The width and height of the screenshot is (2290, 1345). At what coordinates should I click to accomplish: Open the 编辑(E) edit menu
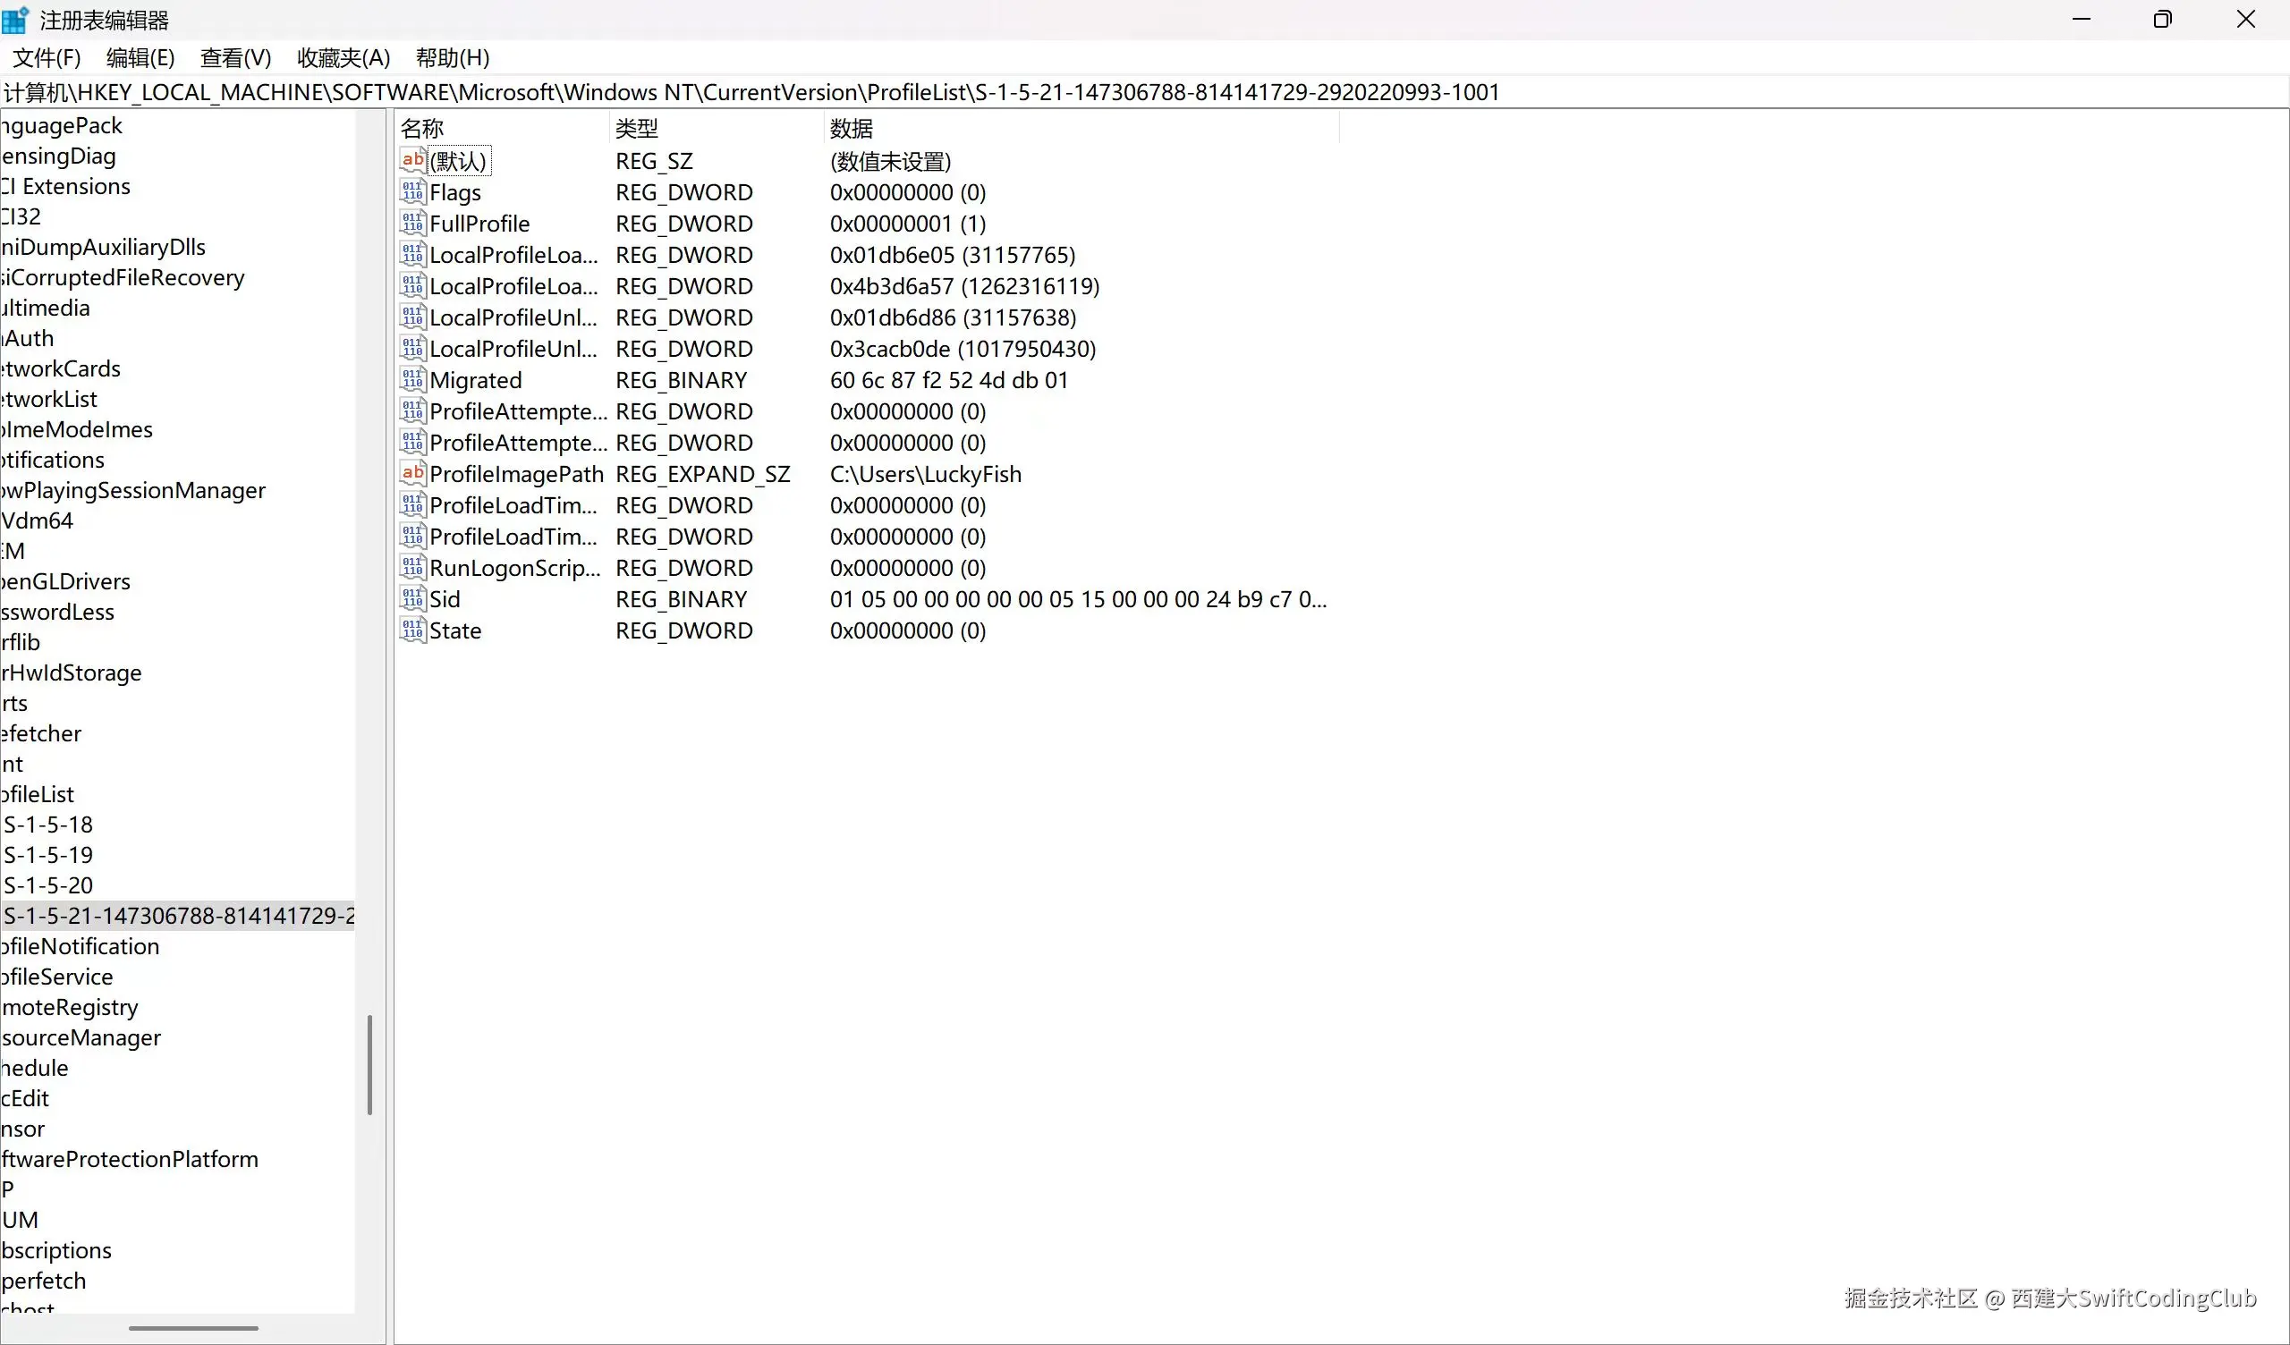tap(140, 58)
